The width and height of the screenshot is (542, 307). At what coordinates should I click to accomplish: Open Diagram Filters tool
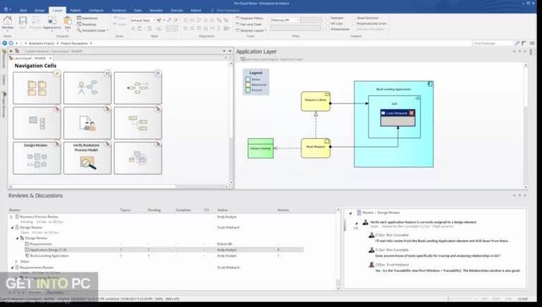249,18
